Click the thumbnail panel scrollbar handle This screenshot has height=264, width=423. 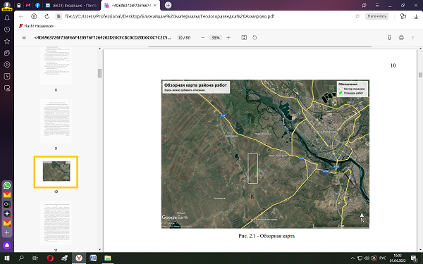[x=99, y=73]
